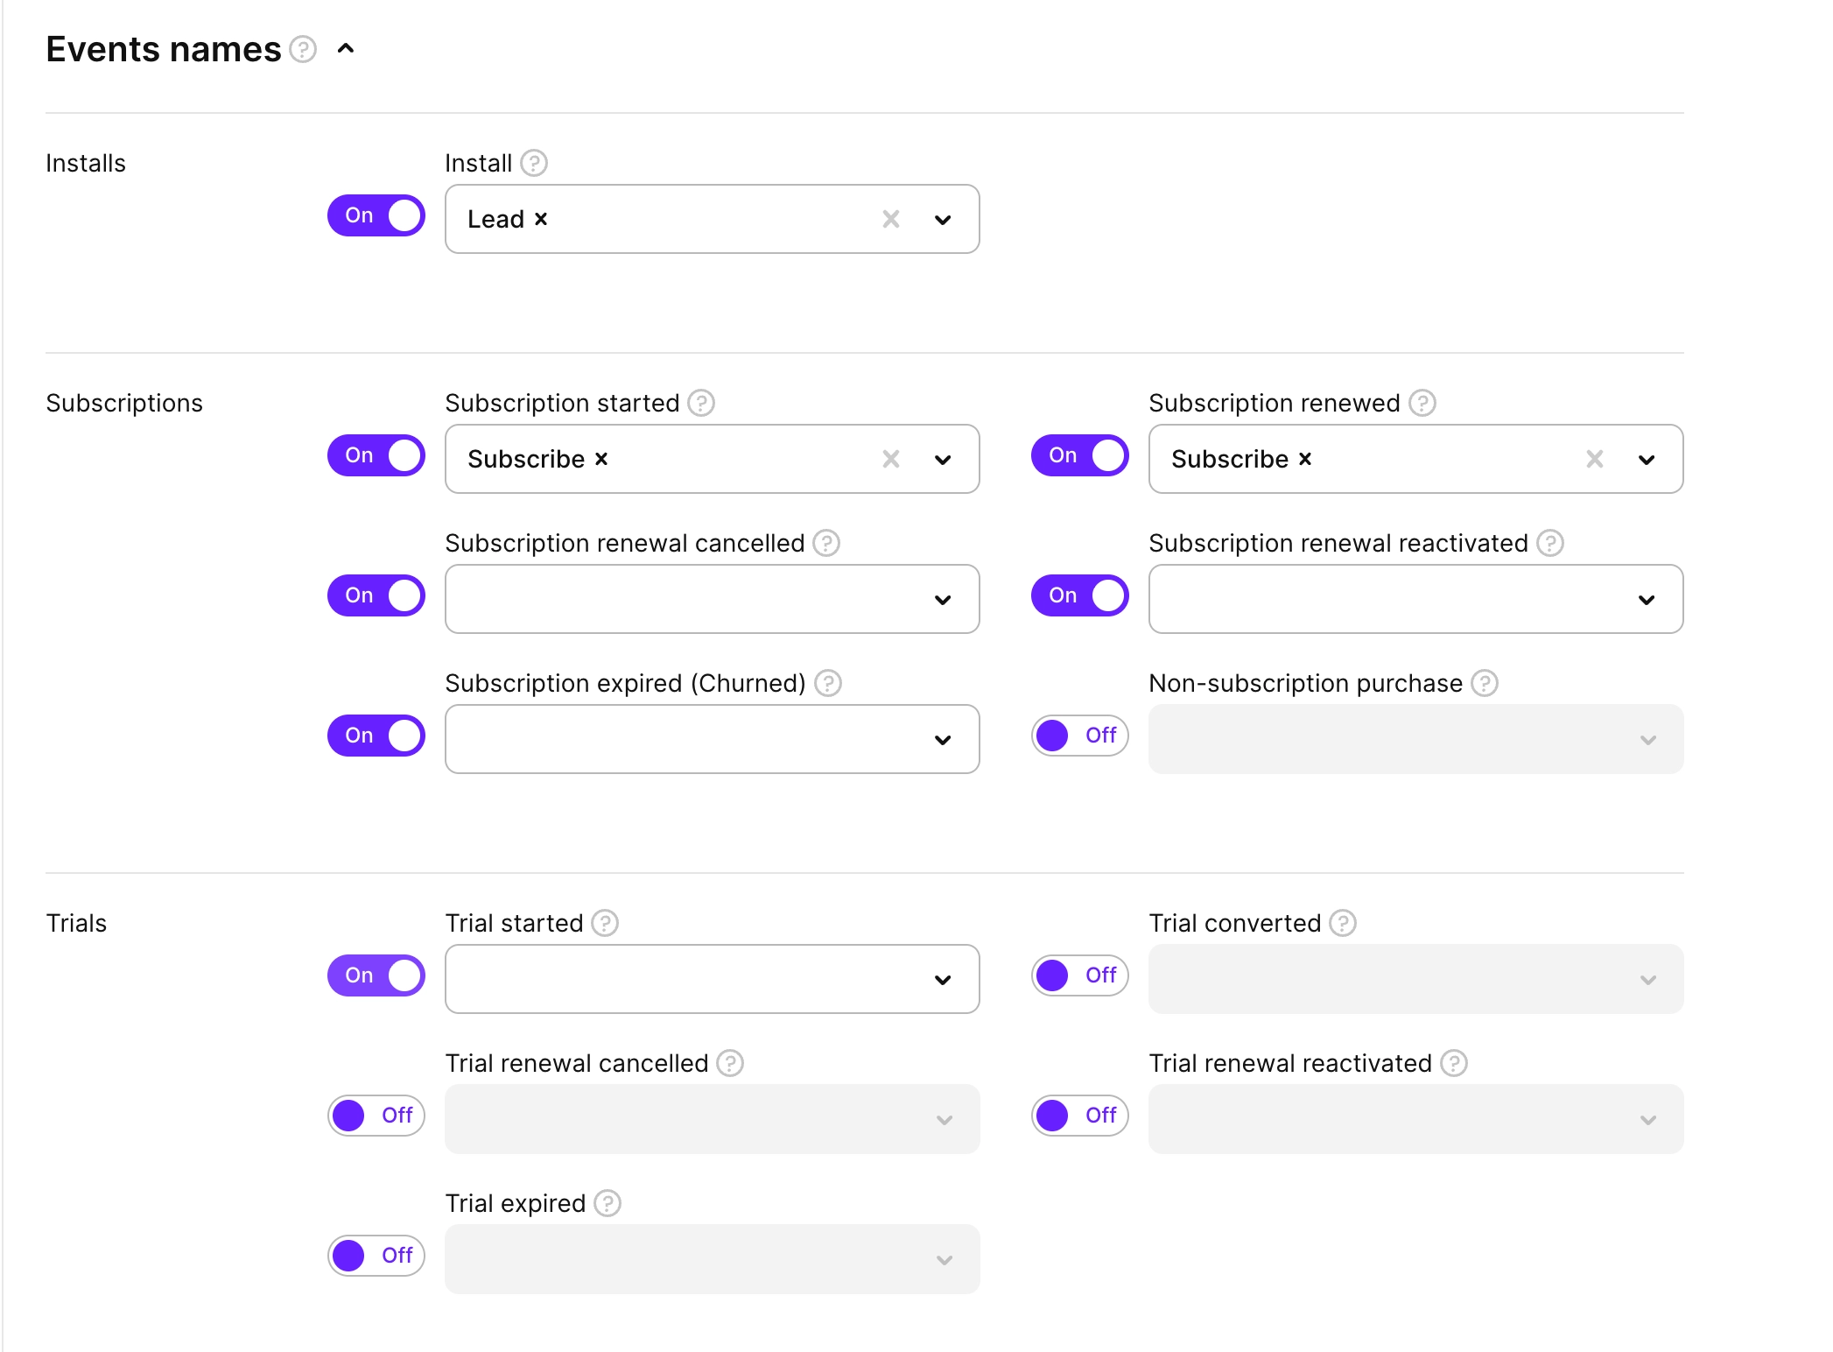Open Subscription started help tooltip icon

pos(701,403)
